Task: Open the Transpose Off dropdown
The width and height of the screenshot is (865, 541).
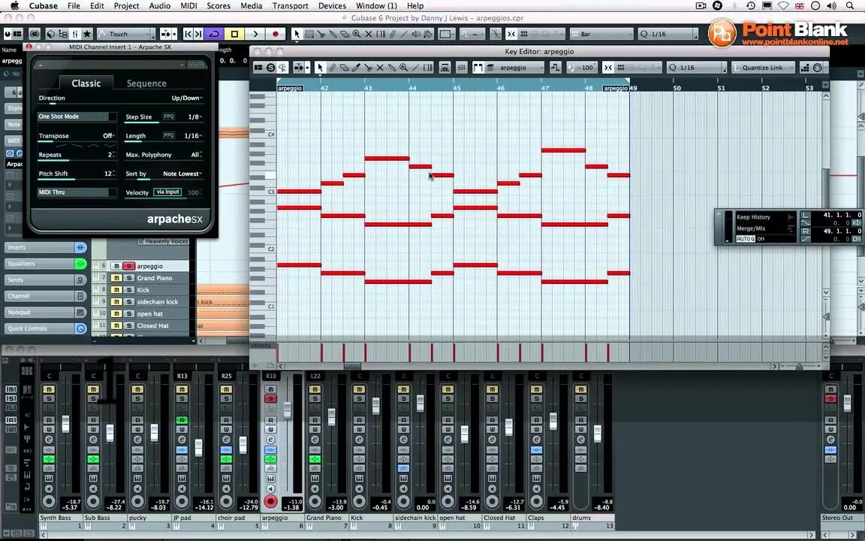Action: 109,136
